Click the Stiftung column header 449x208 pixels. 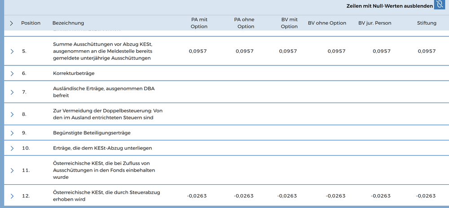pos(427,23)
